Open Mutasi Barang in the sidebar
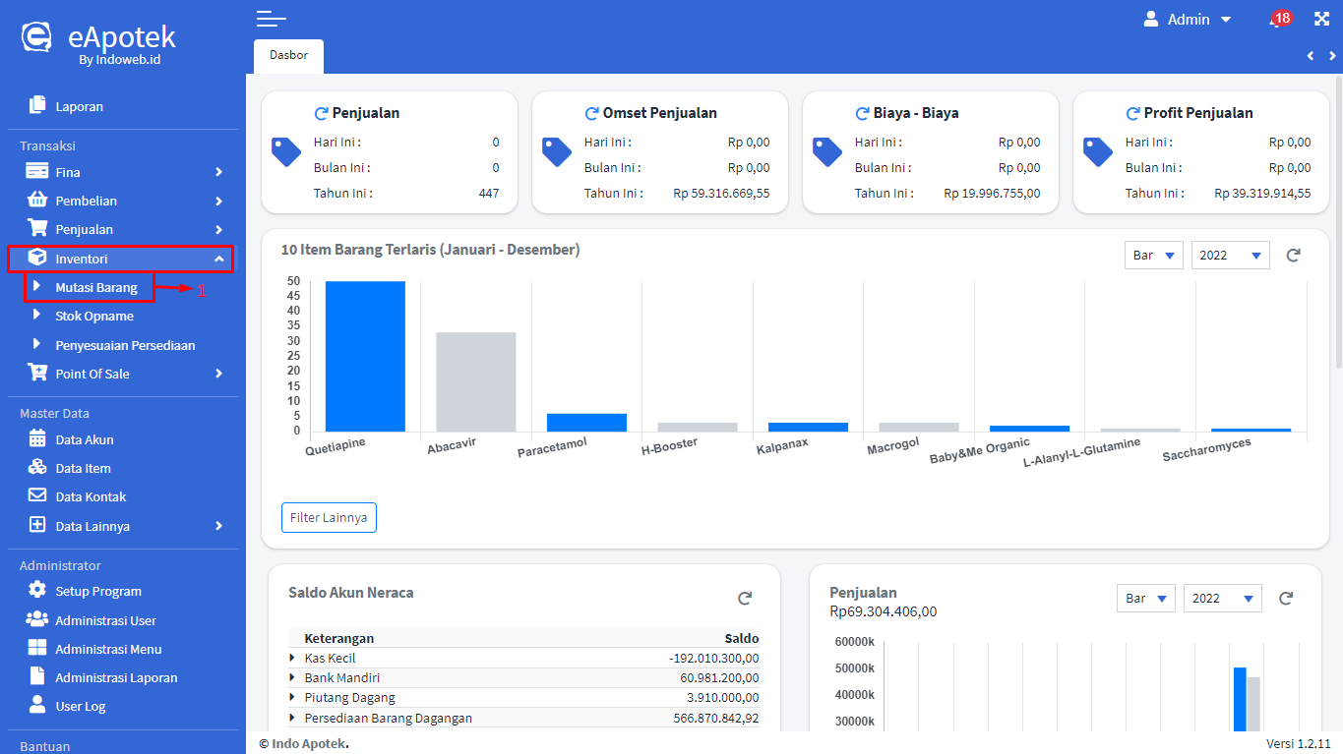 tap(95, 288)
